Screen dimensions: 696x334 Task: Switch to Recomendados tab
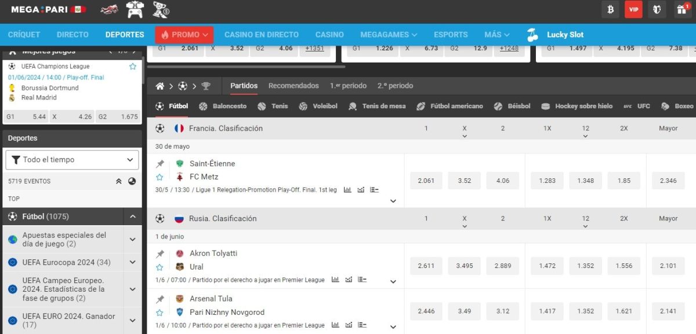[x=293, y=86]
